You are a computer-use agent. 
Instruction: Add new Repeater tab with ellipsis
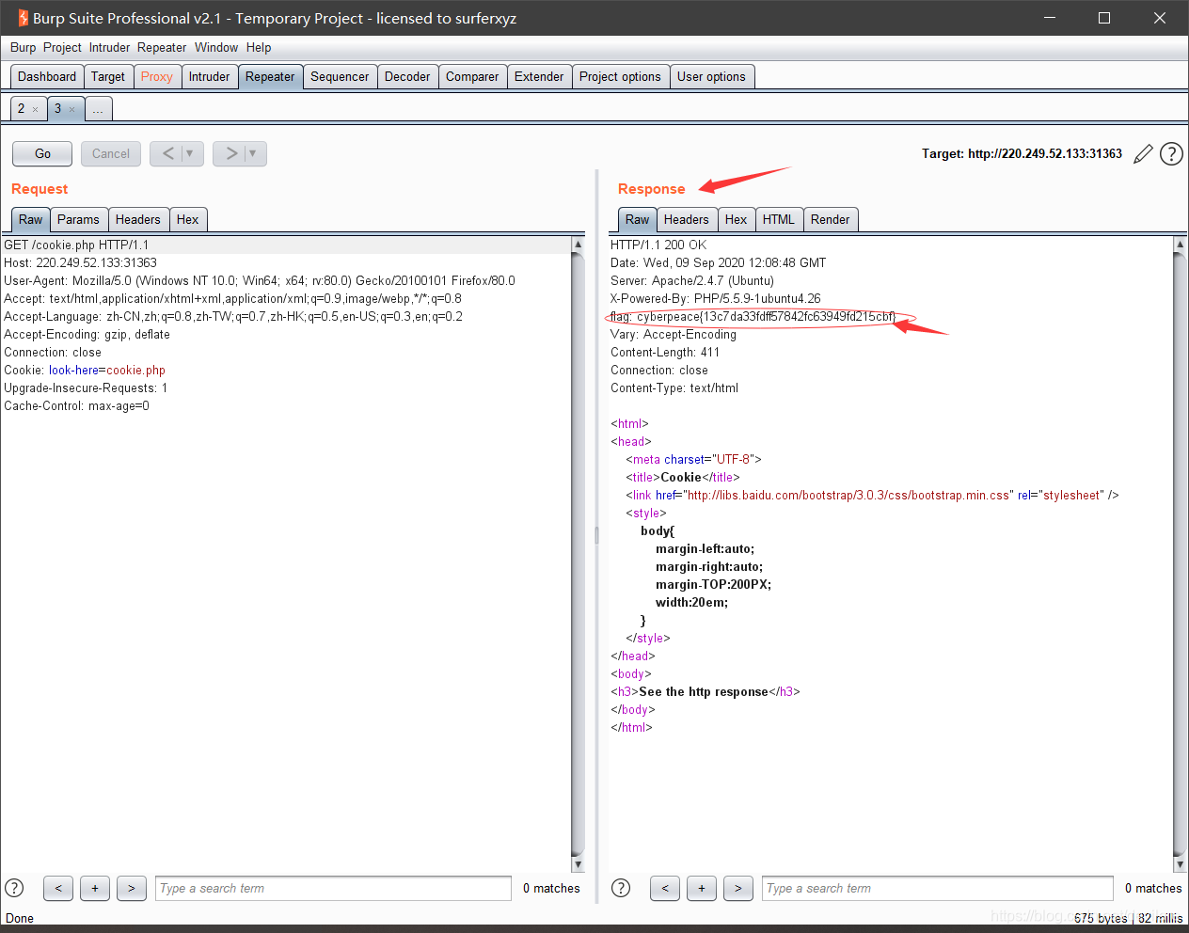[x=98, y=109]
